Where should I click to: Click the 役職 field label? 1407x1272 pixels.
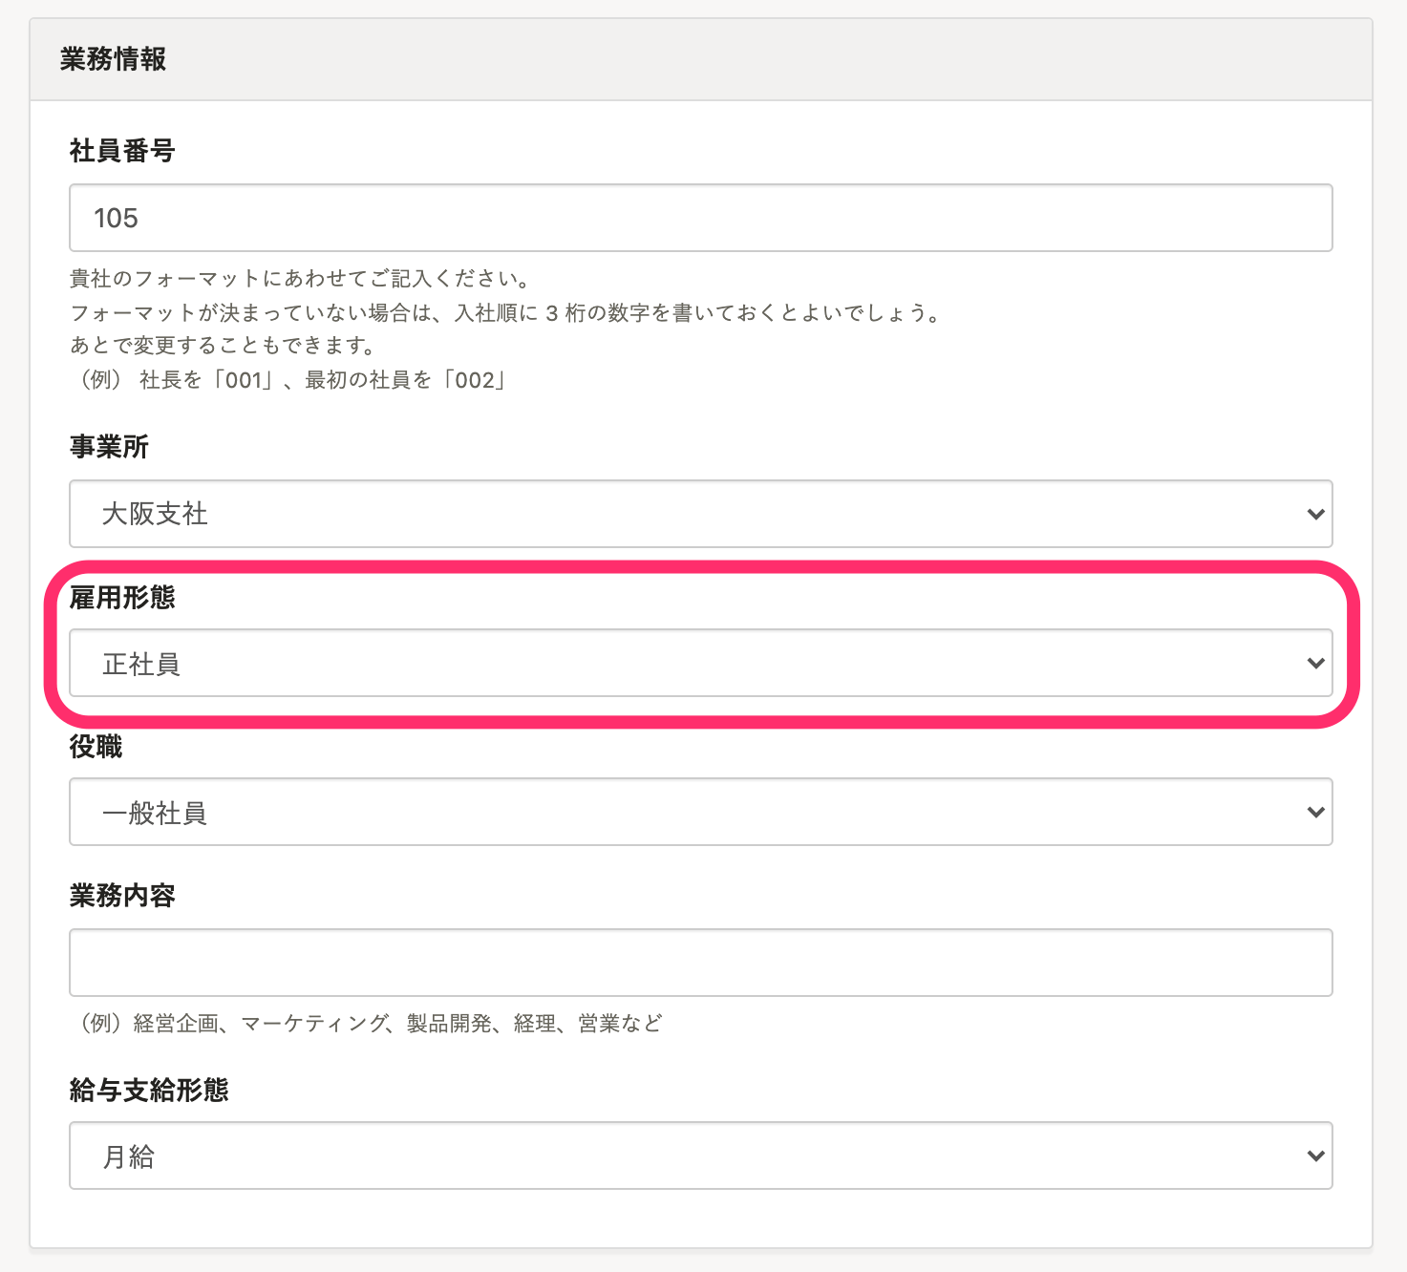[96, 747]
